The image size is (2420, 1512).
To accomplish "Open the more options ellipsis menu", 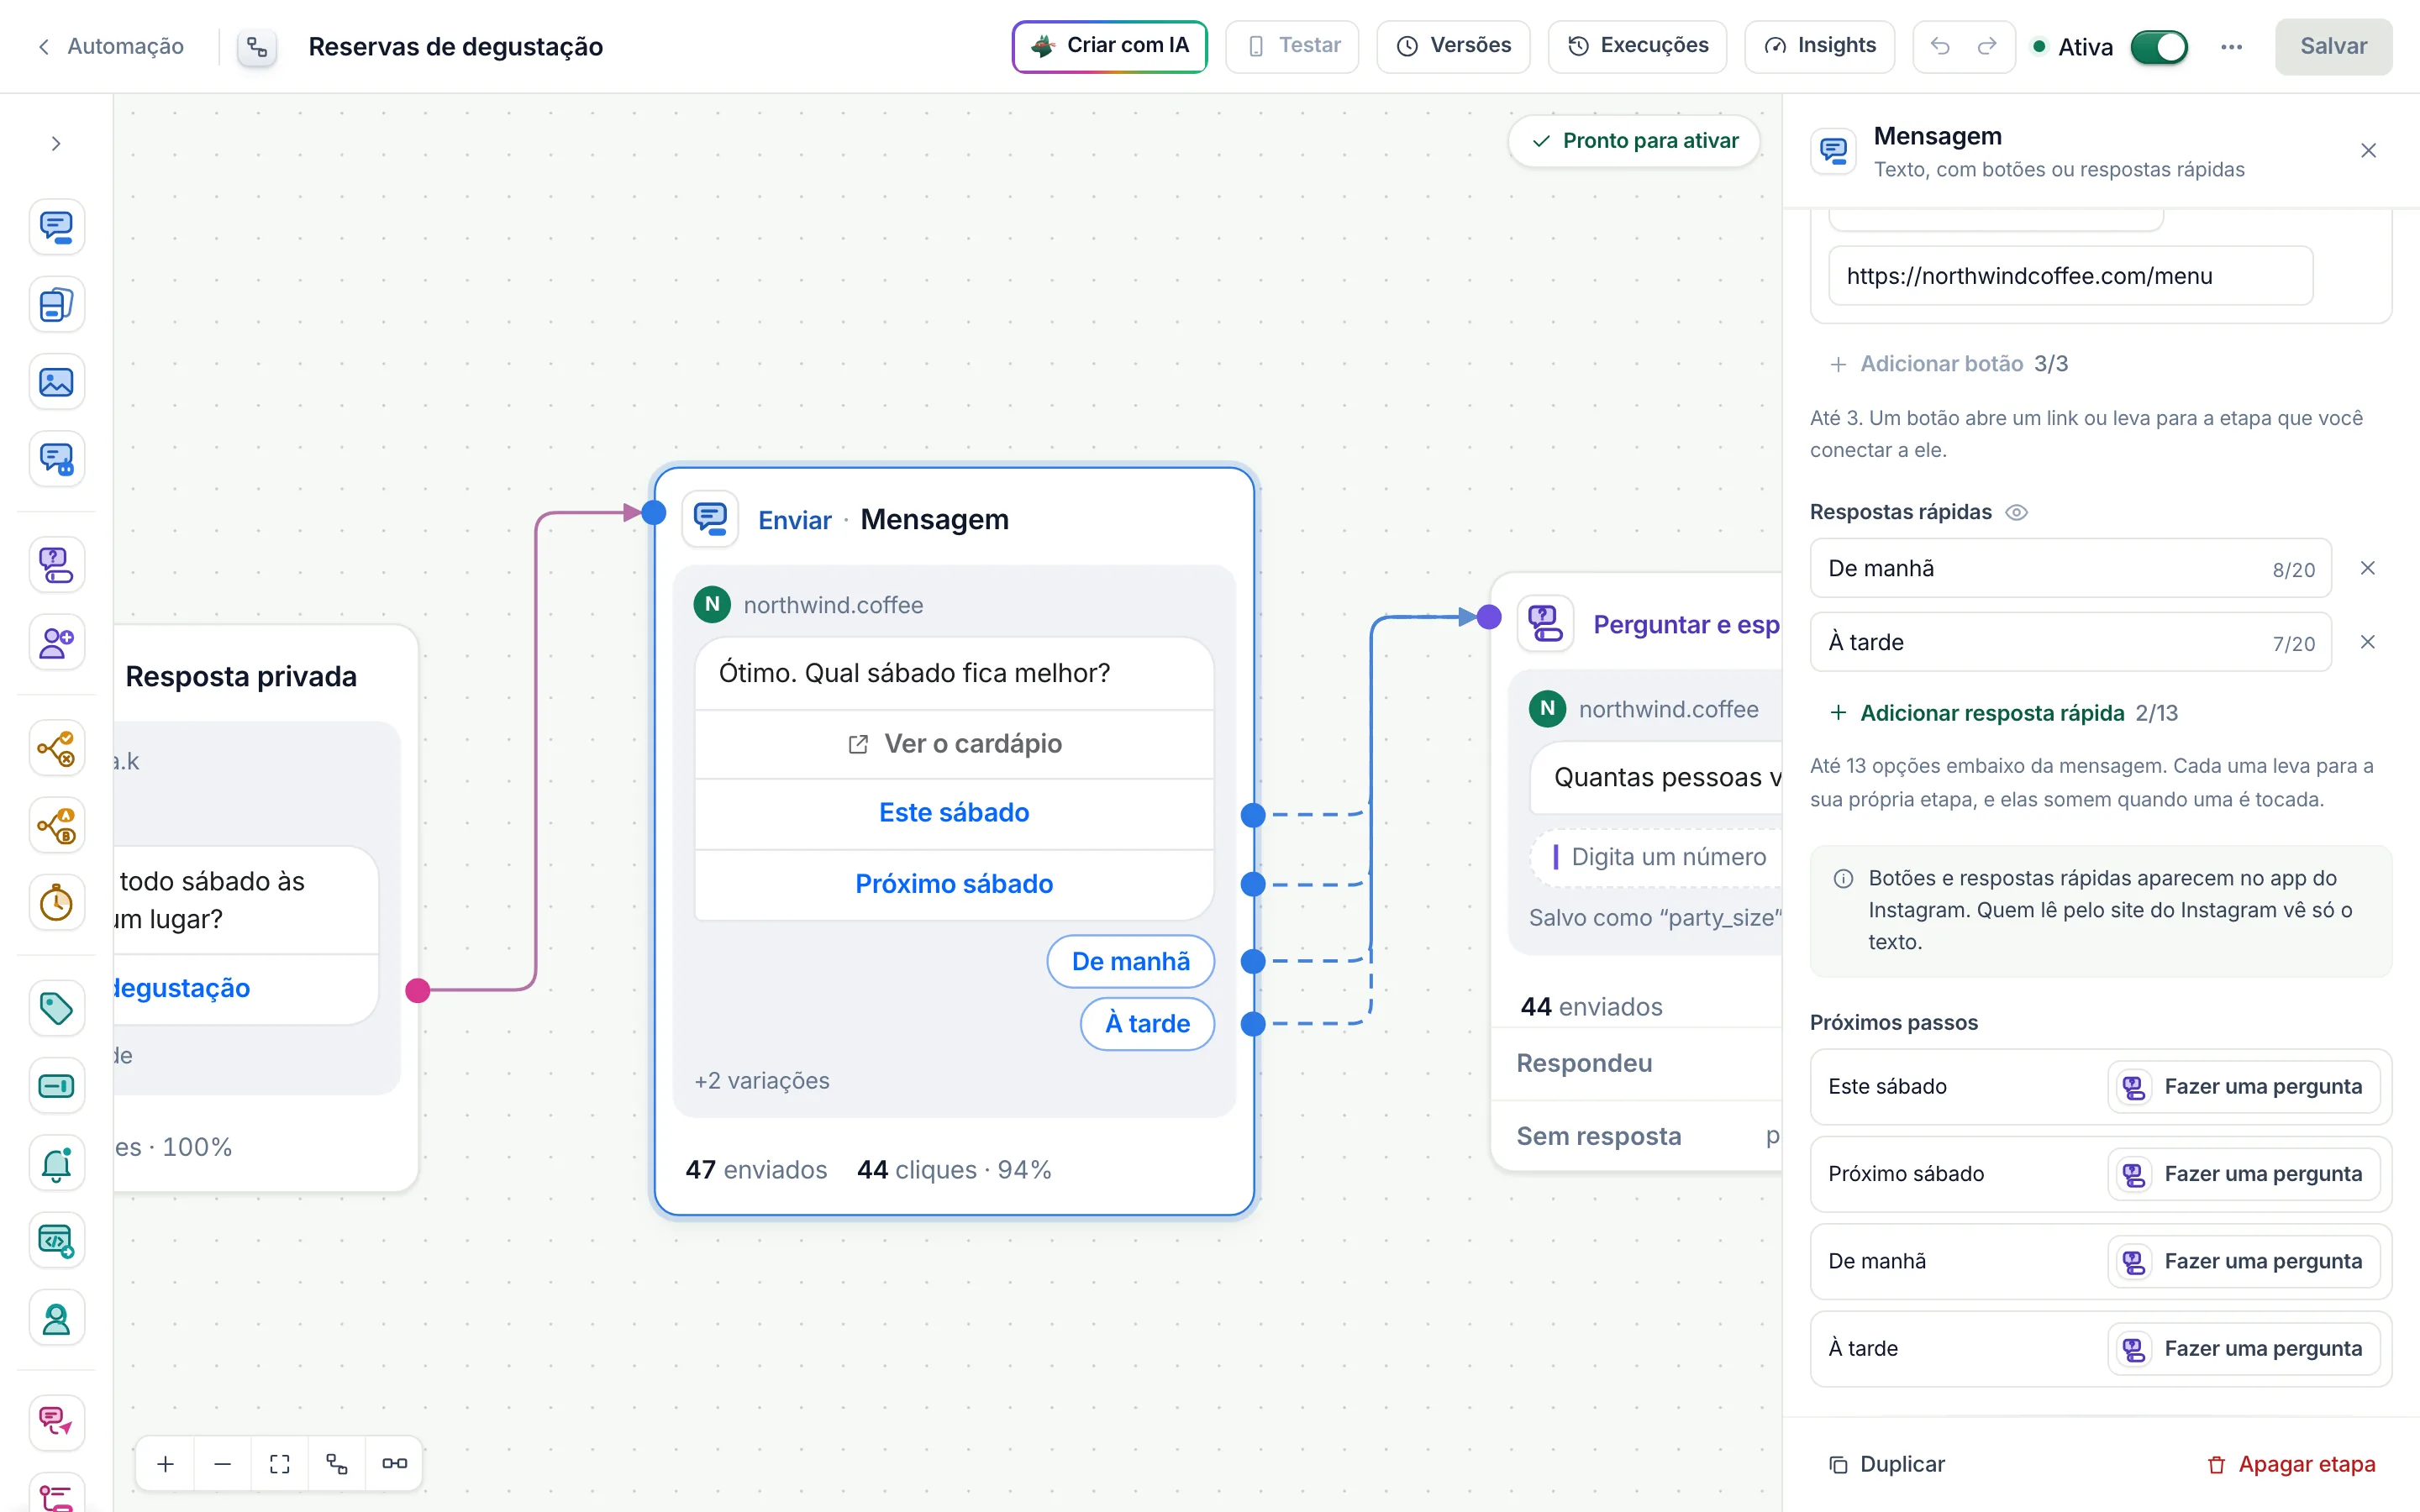I will click(x=2231, y=47).
